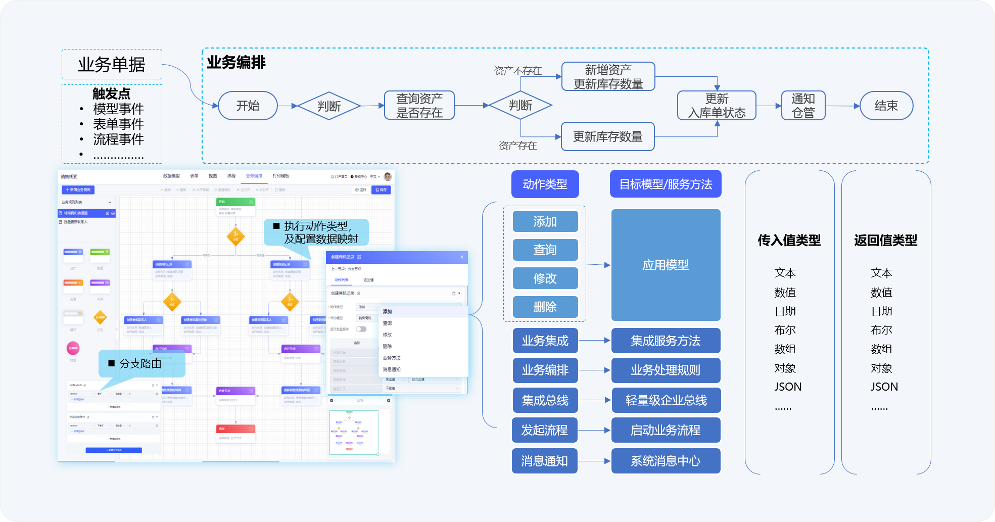Image resolution: width=995 pixels, height=522 pixels.
Task: Select the 分支 diamond in the palette
Action: tap(100, 317)
